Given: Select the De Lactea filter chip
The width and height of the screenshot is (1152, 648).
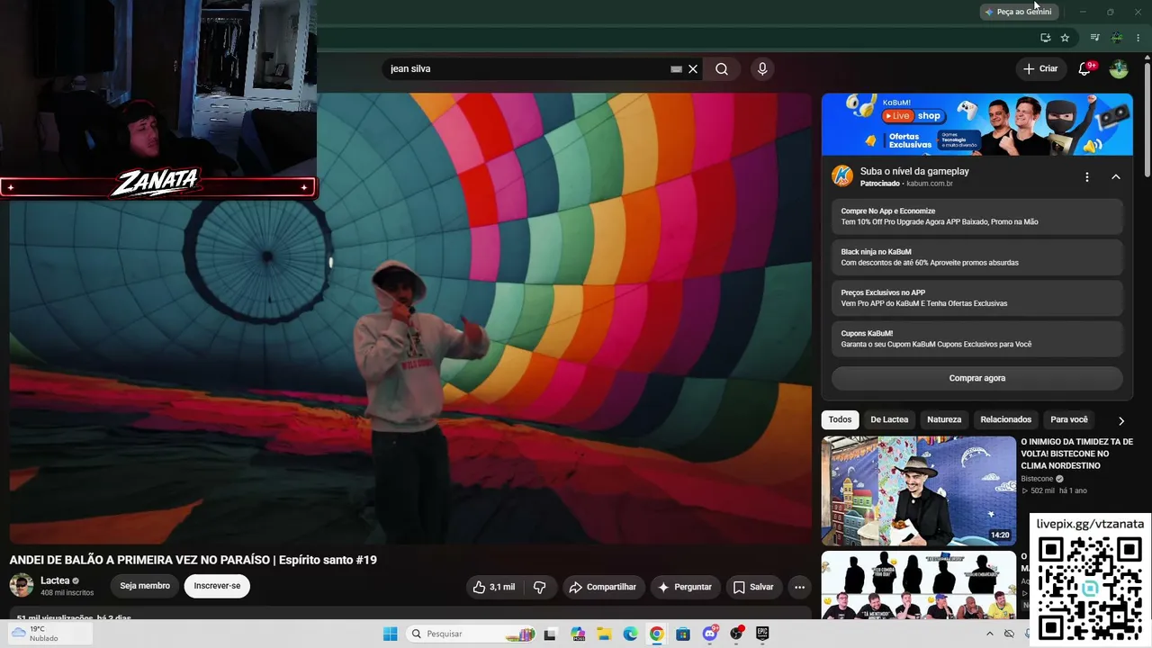Looking at the screenshot, I should [889, 419].
